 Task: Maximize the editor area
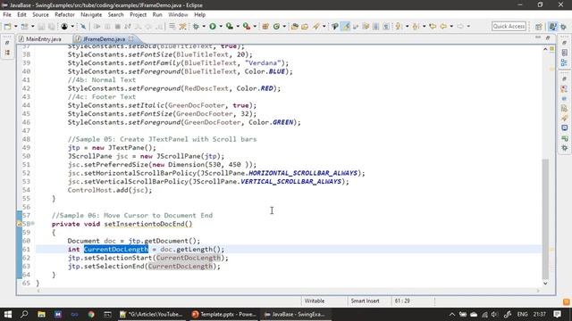tap(548, 37)
